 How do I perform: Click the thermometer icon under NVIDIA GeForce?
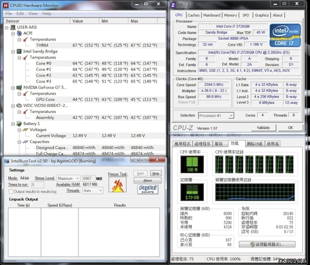[26, 94]
